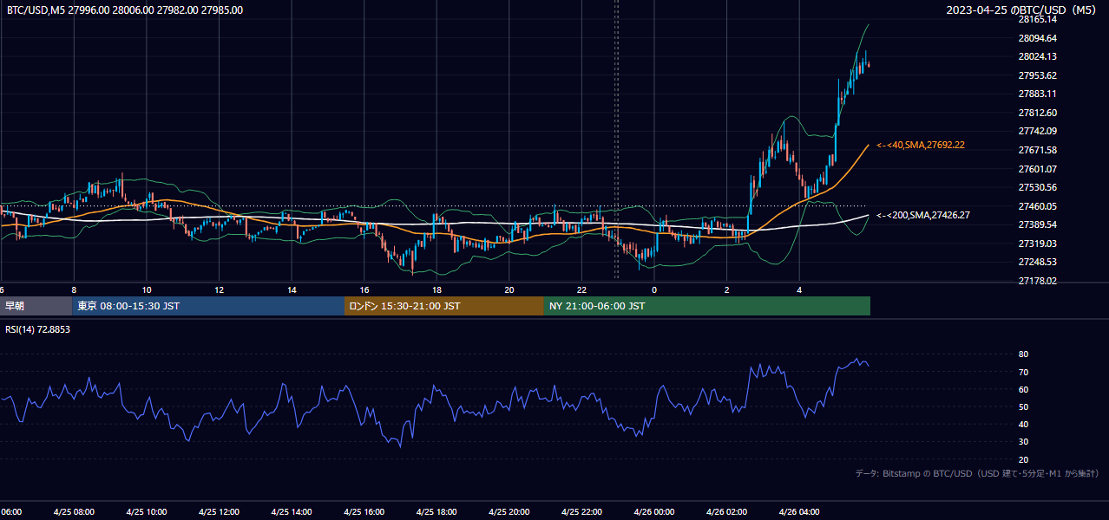Select the ロンドン 15:30-21:00 JST session bar
1109x520 pixels.
coord(444,306)
